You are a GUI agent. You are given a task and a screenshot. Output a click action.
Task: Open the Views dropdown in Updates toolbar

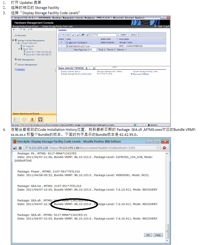pyautogui.click(x=134, y=35)
